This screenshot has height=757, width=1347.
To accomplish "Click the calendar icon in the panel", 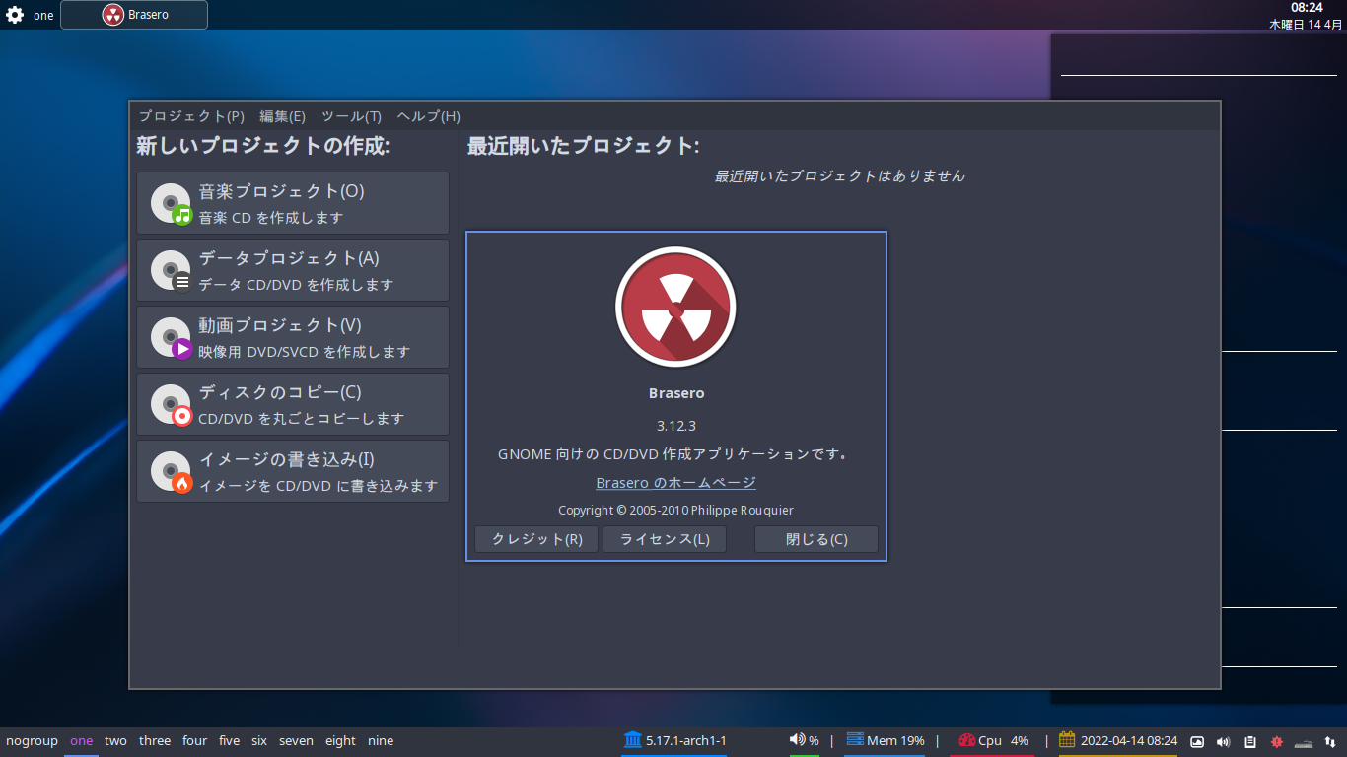I will (x=1067, y=740).
